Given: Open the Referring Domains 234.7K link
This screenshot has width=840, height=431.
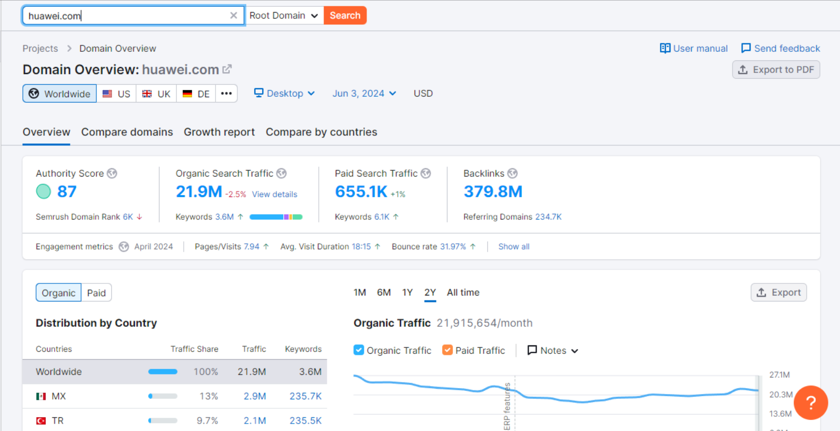Looking at the screenshot, I should (548, 217).
